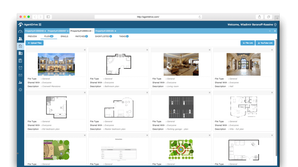
Task: Click the files list vertical scrollbar
Action: click(276, 97)
